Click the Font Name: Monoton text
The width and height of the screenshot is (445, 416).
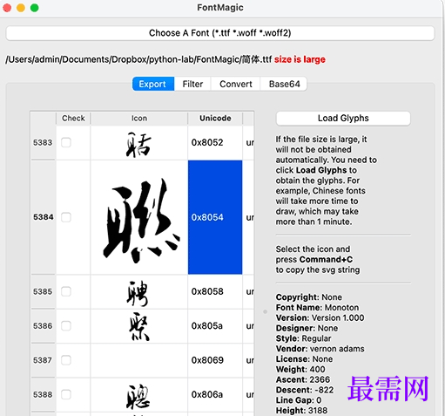[x=317, y=307]
